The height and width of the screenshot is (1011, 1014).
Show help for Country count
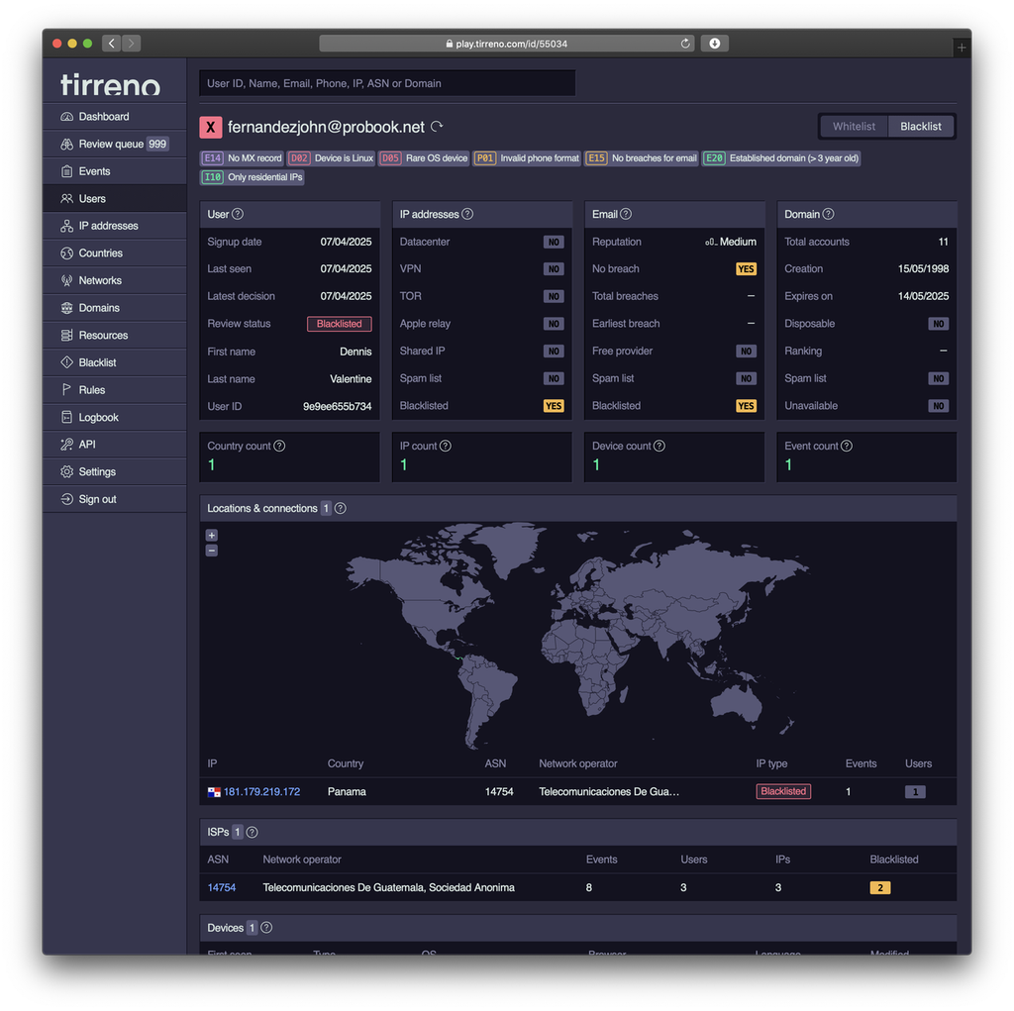[x=279, y=446]
